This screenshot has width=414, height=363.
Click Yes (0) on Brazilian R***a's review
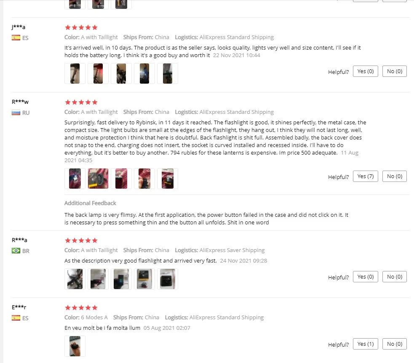[x=366, y=277]
